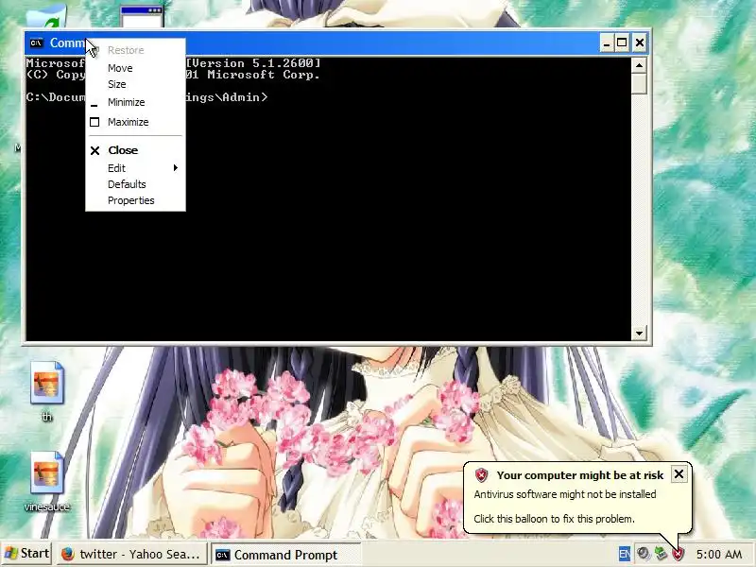Viewport: 756px width, 567px height.
Task: Switch to twitter - Yahoo Search taskbar button
Action: 131,554
